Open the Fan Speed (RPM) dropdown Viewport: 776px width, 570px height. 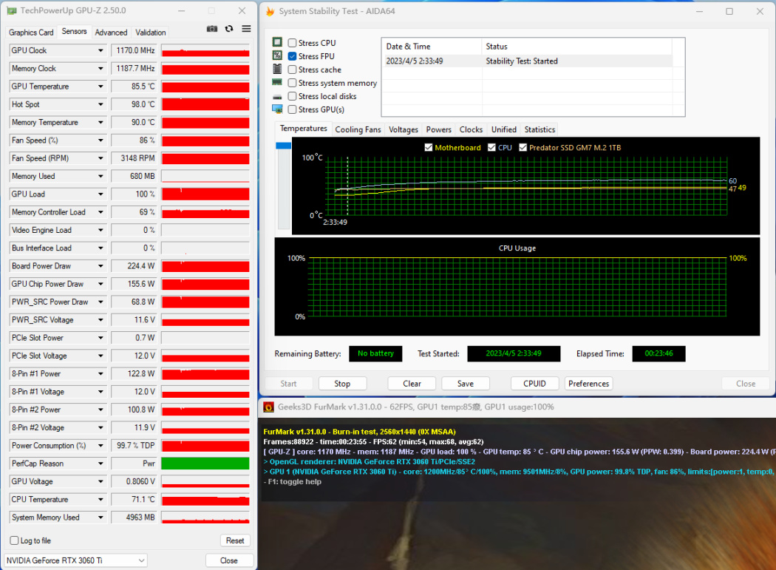pyautogui.click(x=101, y=158)
